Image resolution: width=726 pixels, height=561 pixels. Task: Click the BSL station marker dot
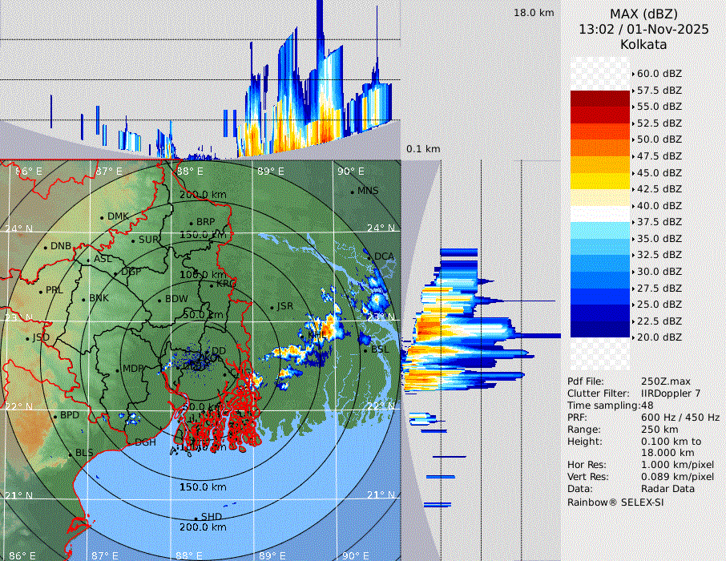click(364, 350)
